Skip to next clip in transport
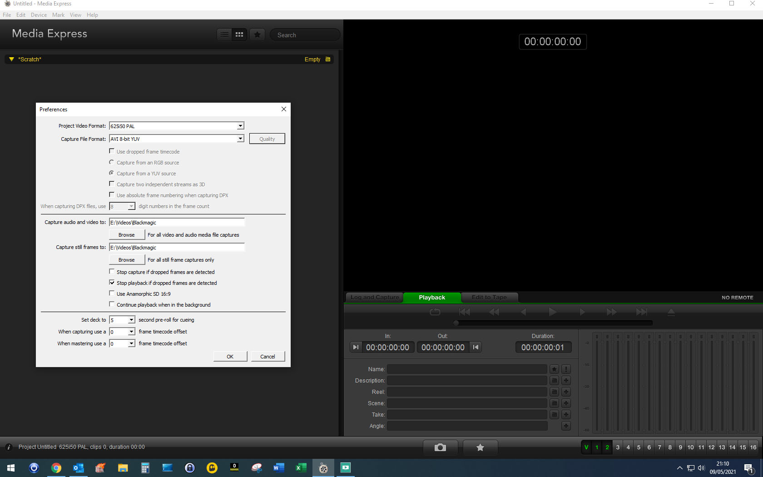Screen dimensions: 763x477 [641, 312]
